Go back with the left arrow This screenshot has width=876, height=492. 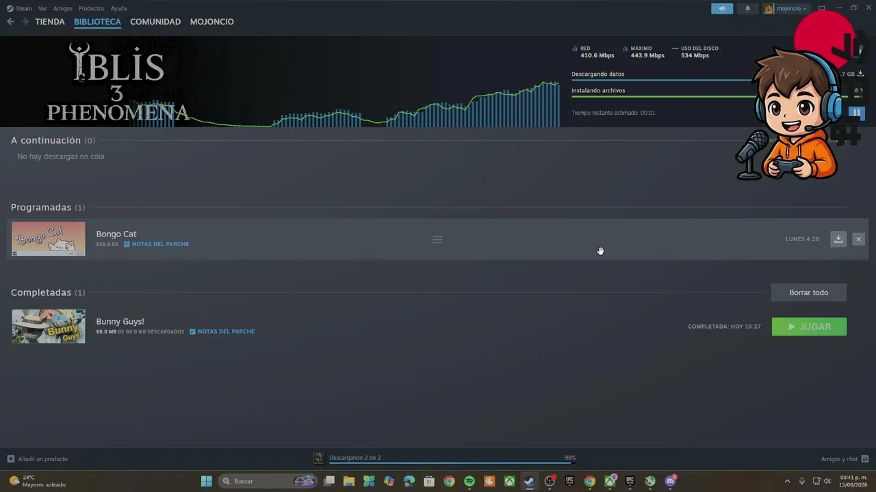click(x=10, y=22)
